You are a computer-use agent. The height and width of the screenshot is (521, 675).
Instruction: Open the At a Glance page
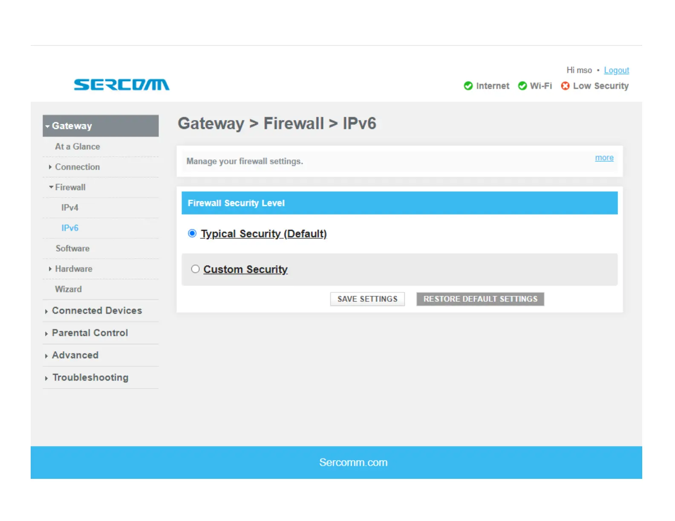(x=78, y=146)
